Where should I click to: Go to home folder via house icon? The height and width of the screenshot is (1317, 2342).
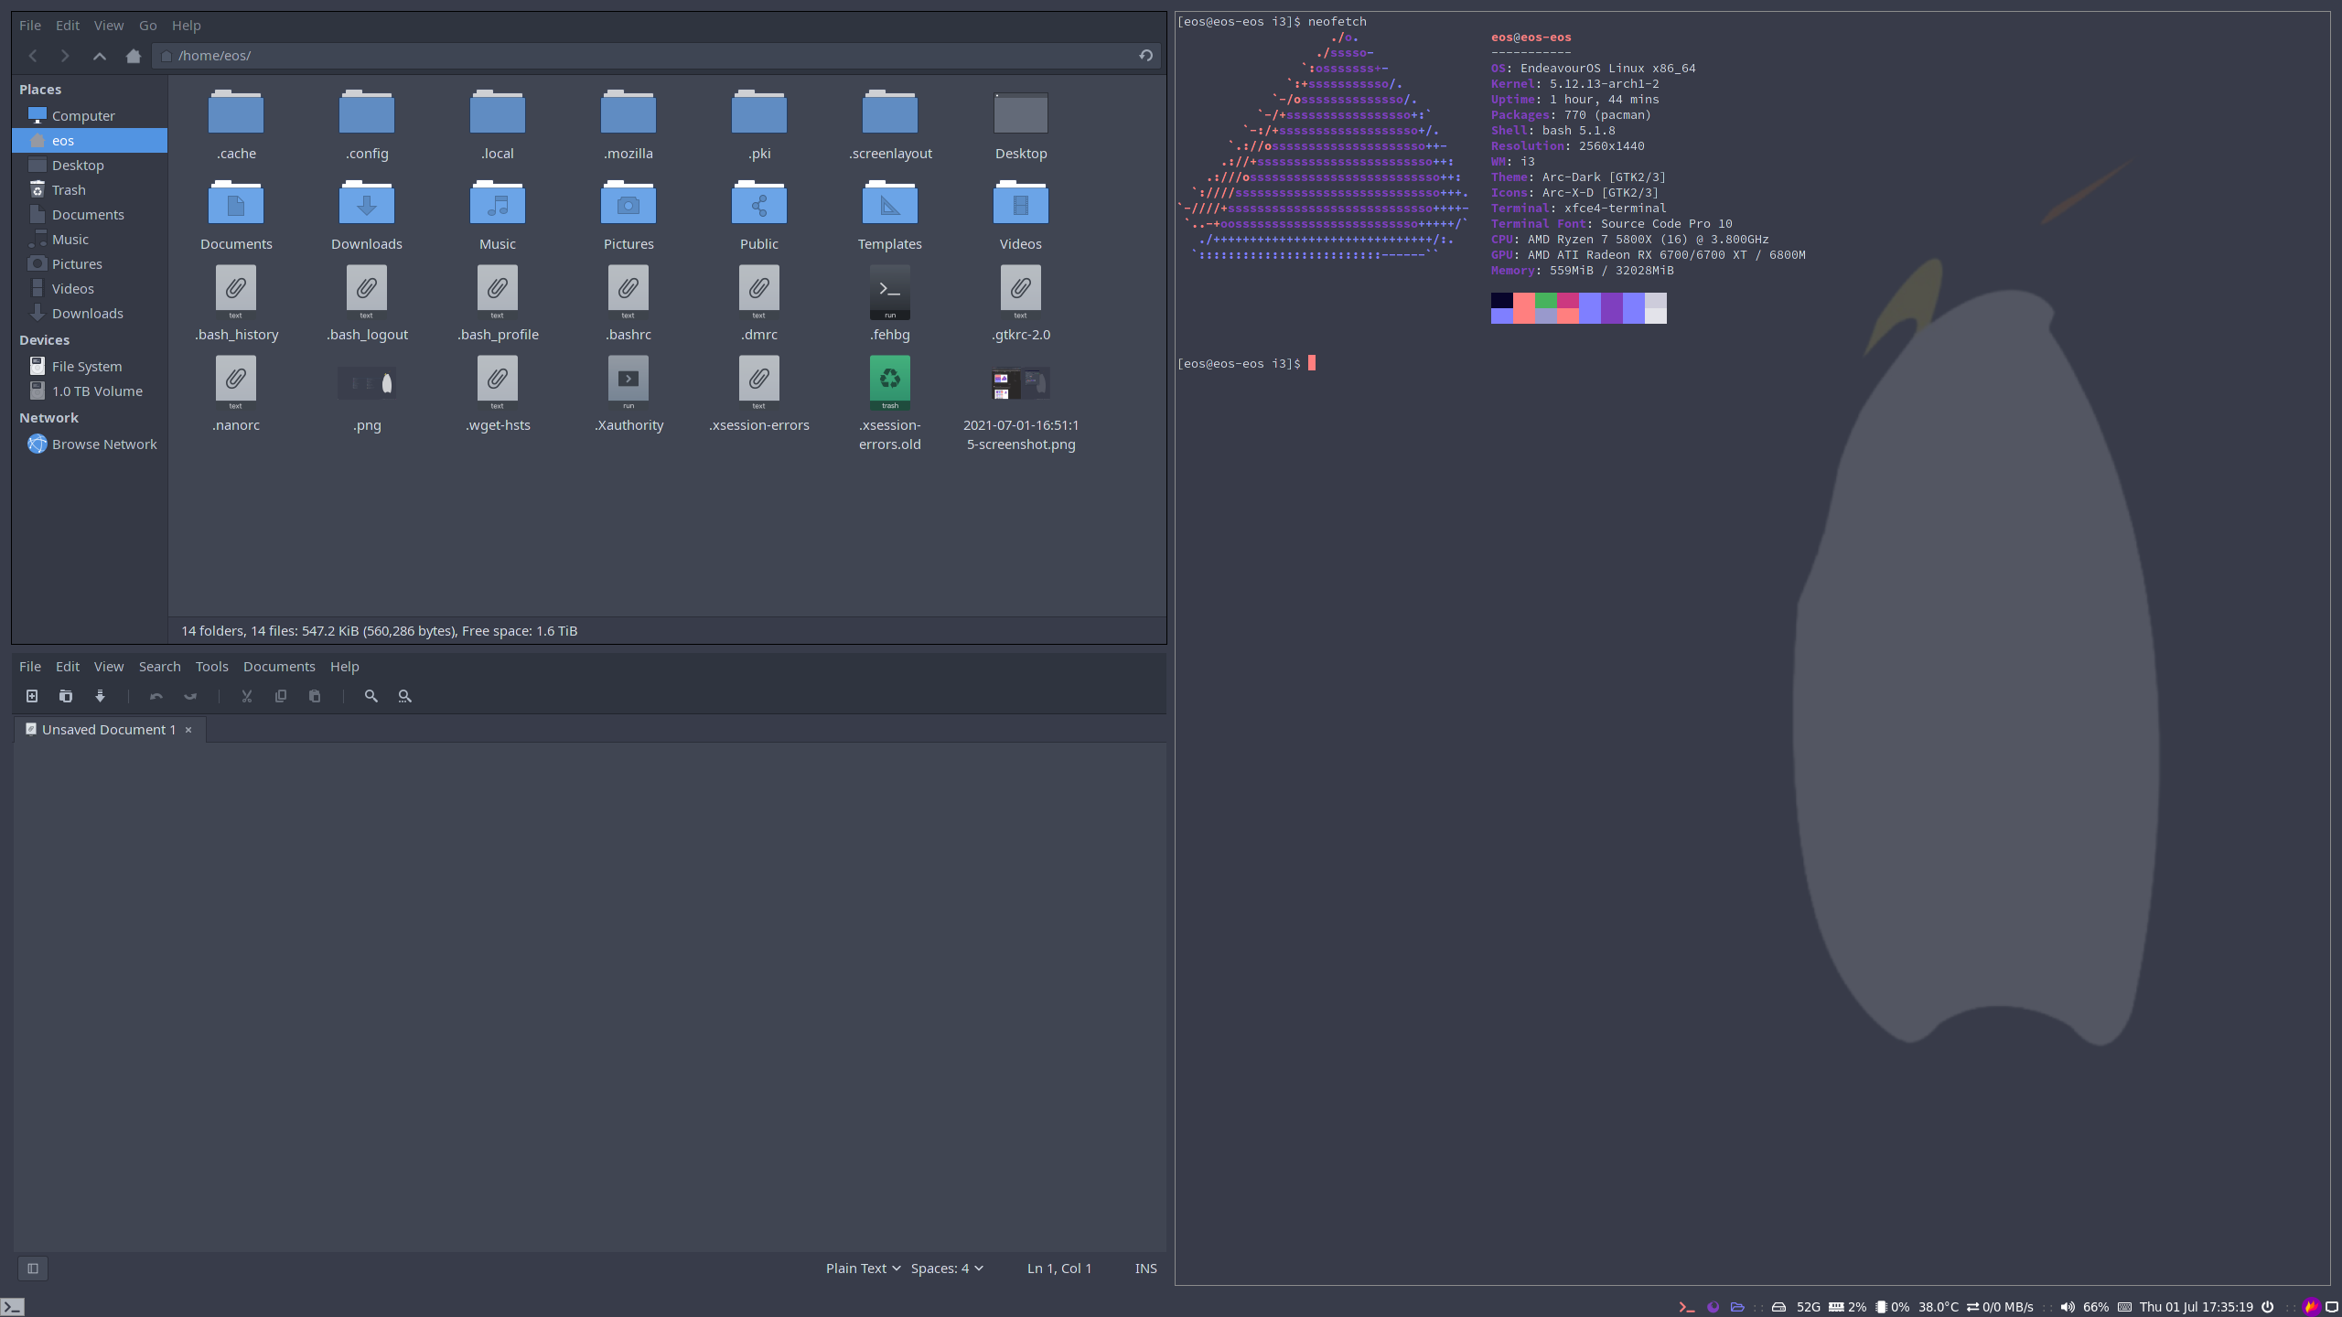coord(134,56)
